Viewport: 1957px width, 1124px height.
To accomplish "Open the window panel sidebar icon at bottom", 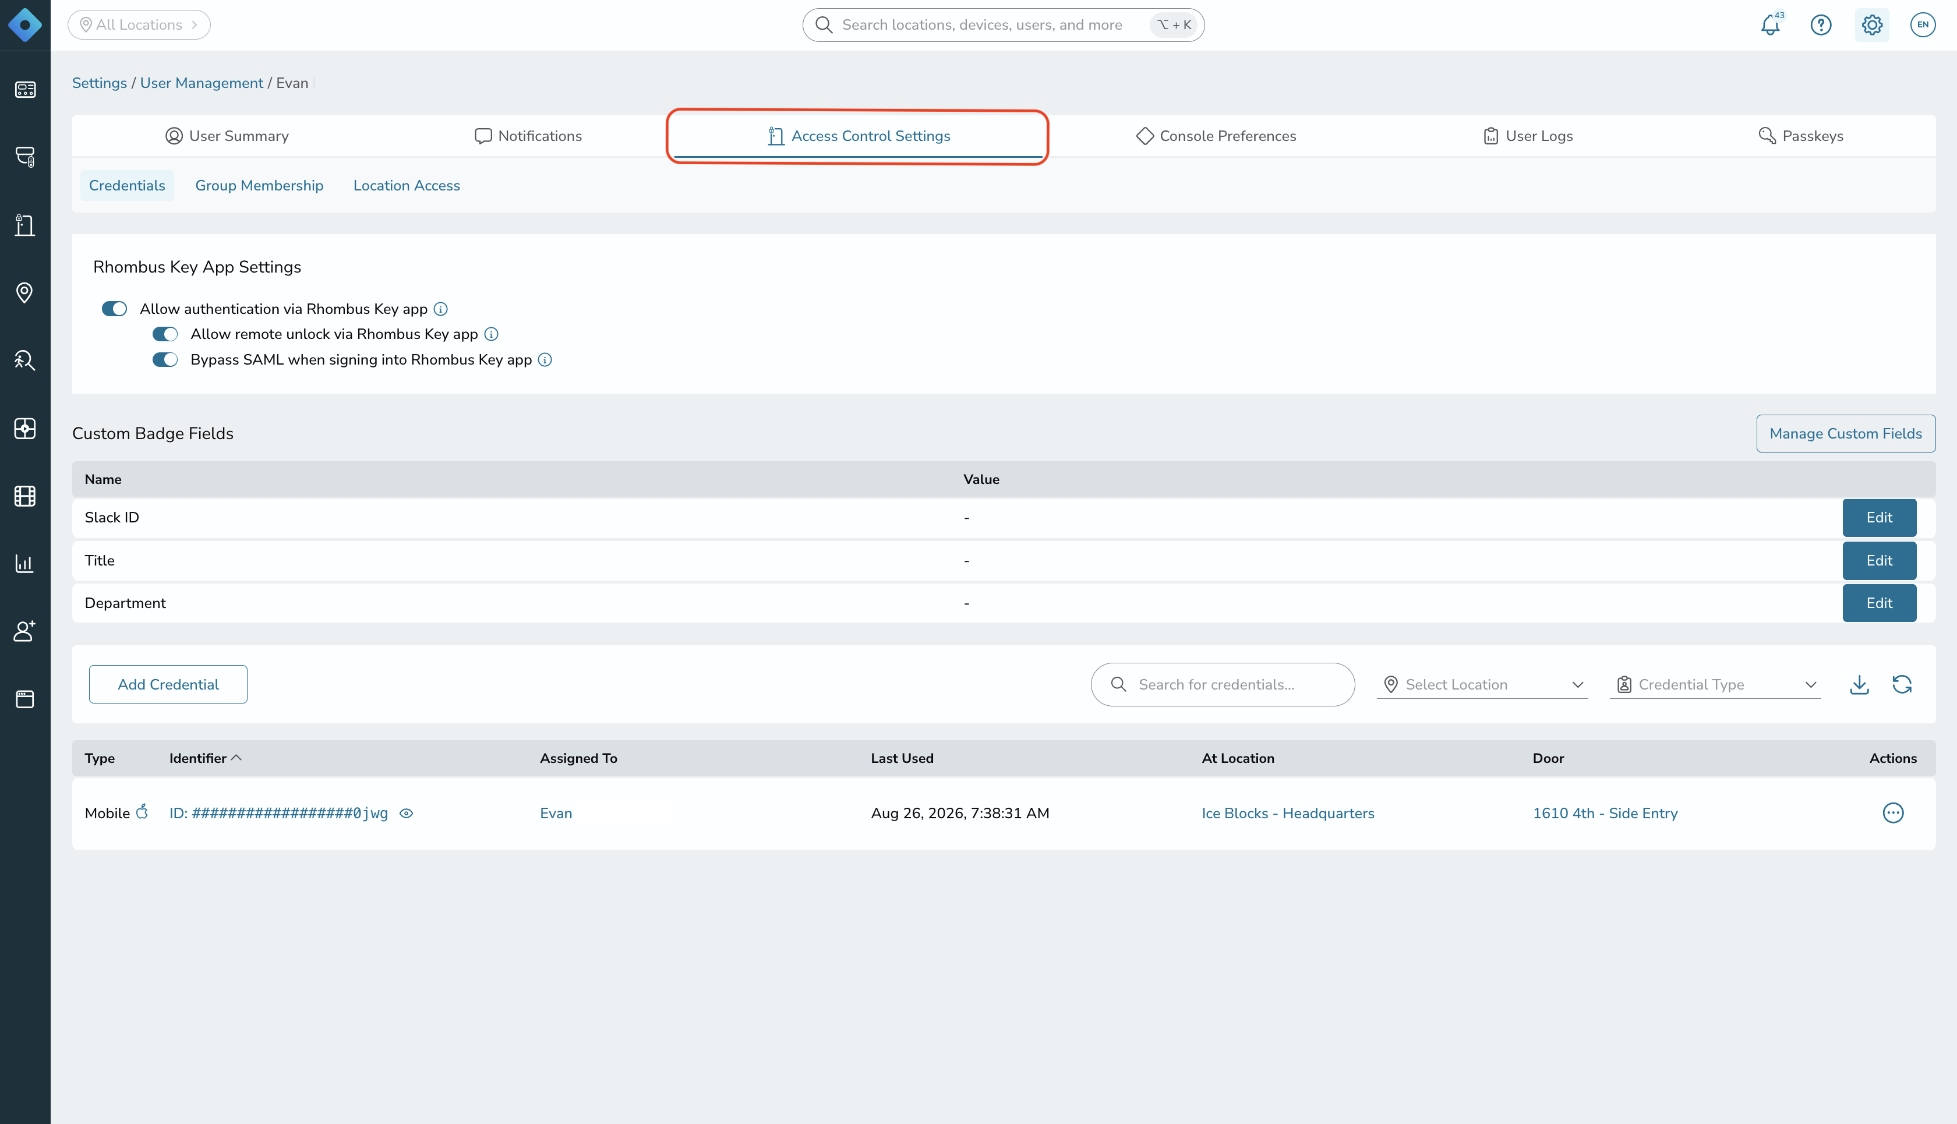I will [x=24, y=699].
